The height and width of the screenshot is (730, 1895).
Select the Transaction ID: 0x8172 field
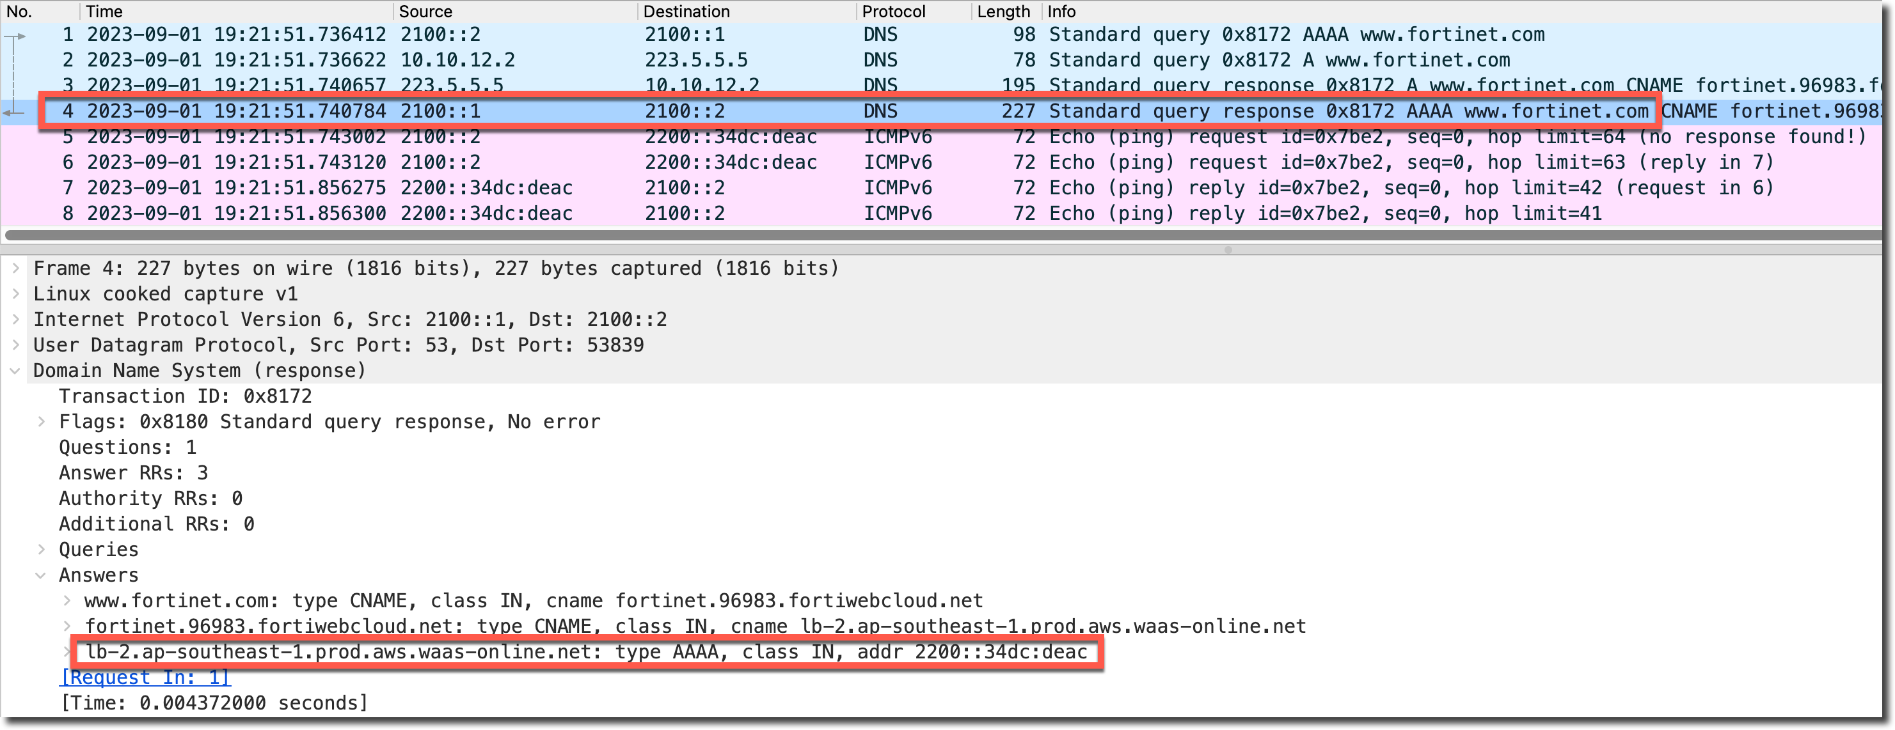click(x=186, y=396)
